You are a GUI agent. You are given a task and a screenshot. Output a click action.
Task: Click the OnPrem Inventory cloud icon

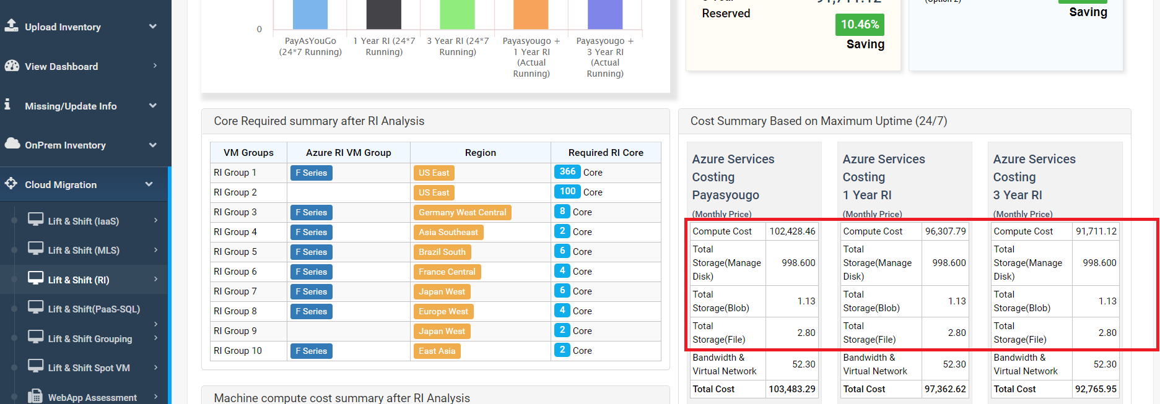pyautogui.click(x=12, y=144)
